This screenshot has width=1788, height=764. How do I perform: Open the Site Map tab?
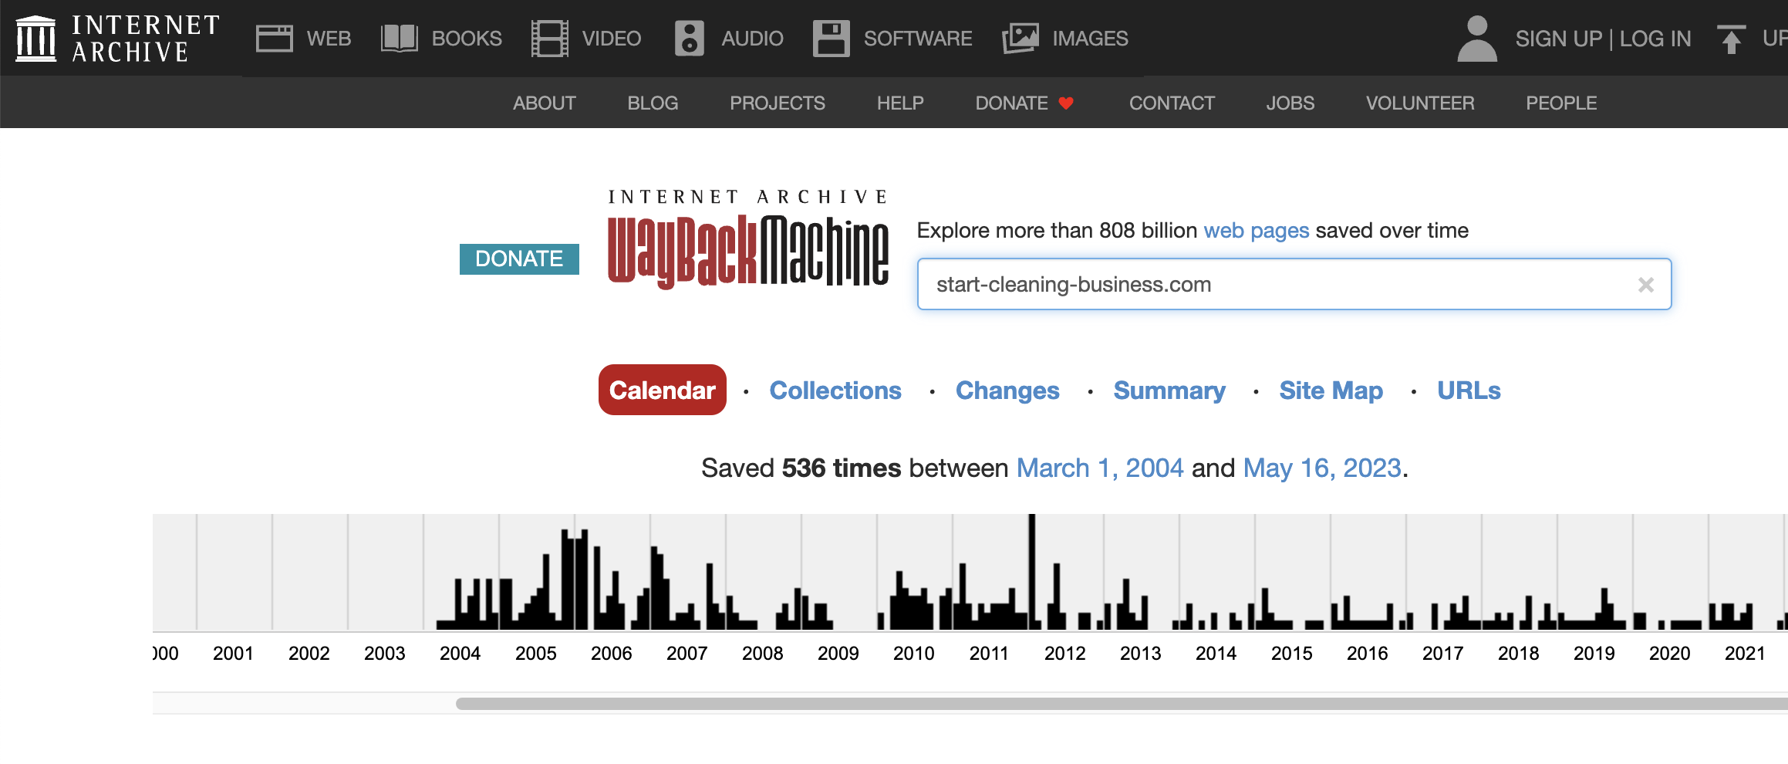click(x=1331, y=390)
